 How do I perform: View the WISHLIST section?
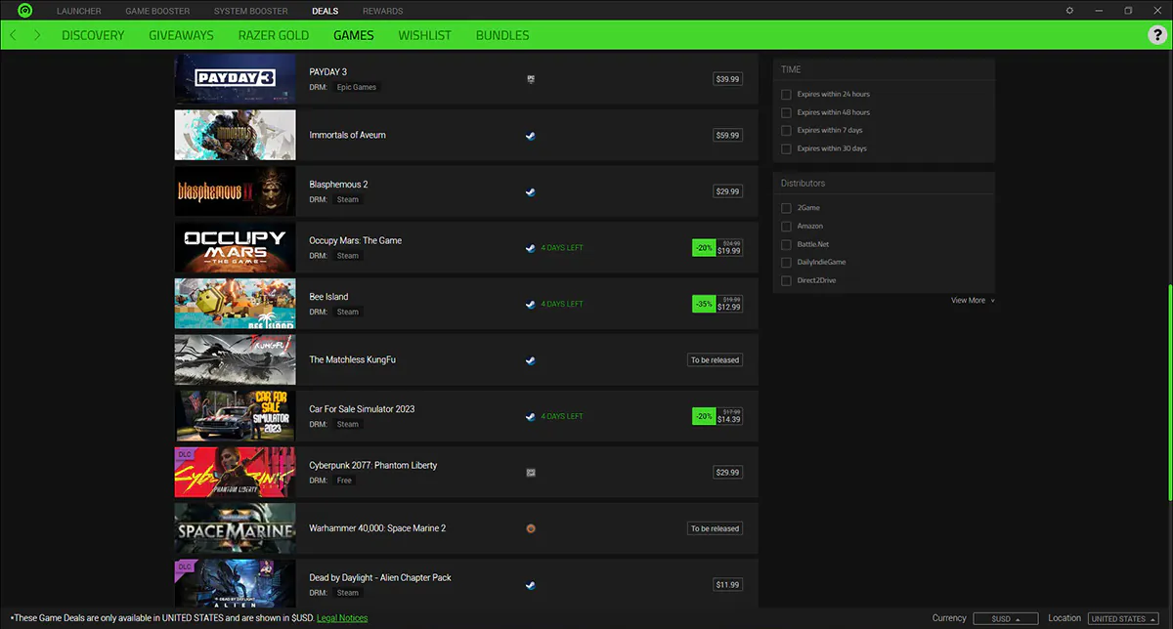[x=424, y=35]
